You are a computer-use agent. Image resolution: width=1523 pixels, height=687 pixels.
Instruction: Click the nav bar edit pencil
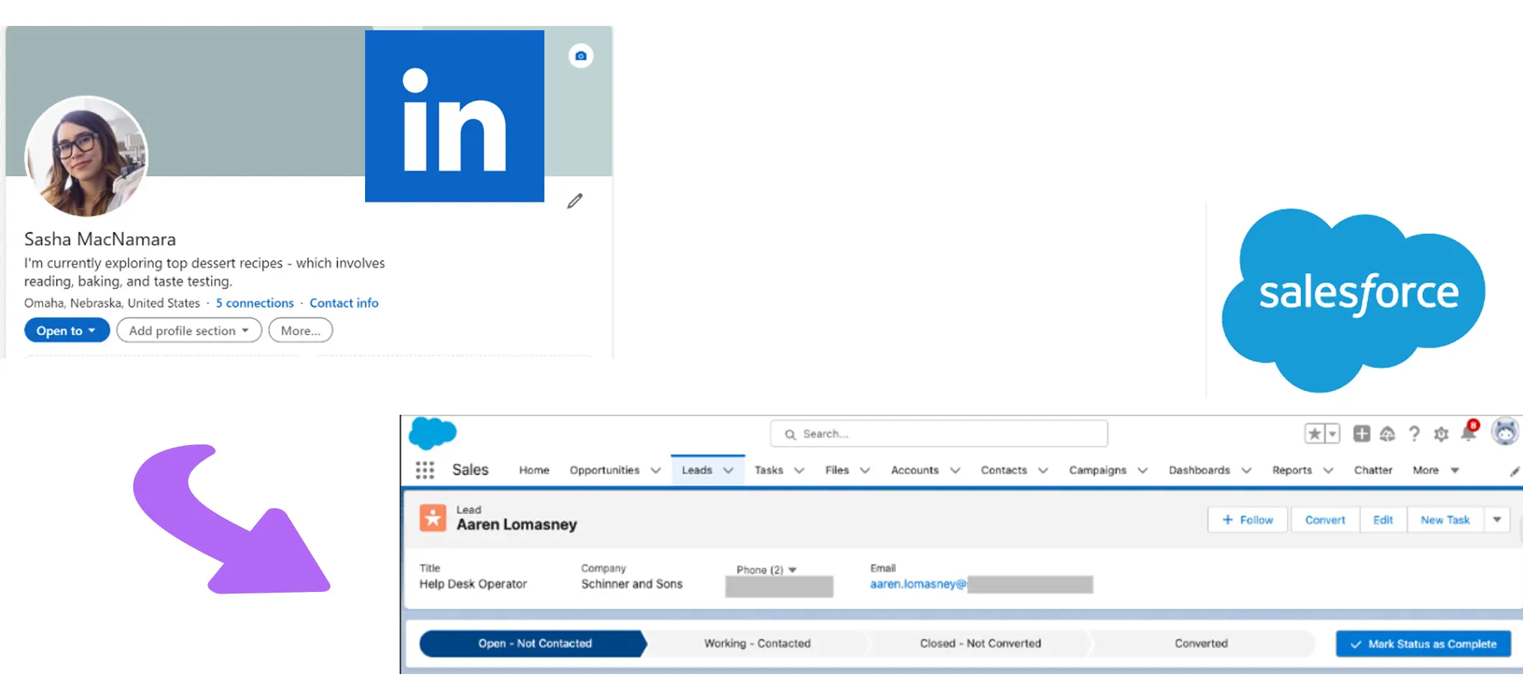[1514, 471]
